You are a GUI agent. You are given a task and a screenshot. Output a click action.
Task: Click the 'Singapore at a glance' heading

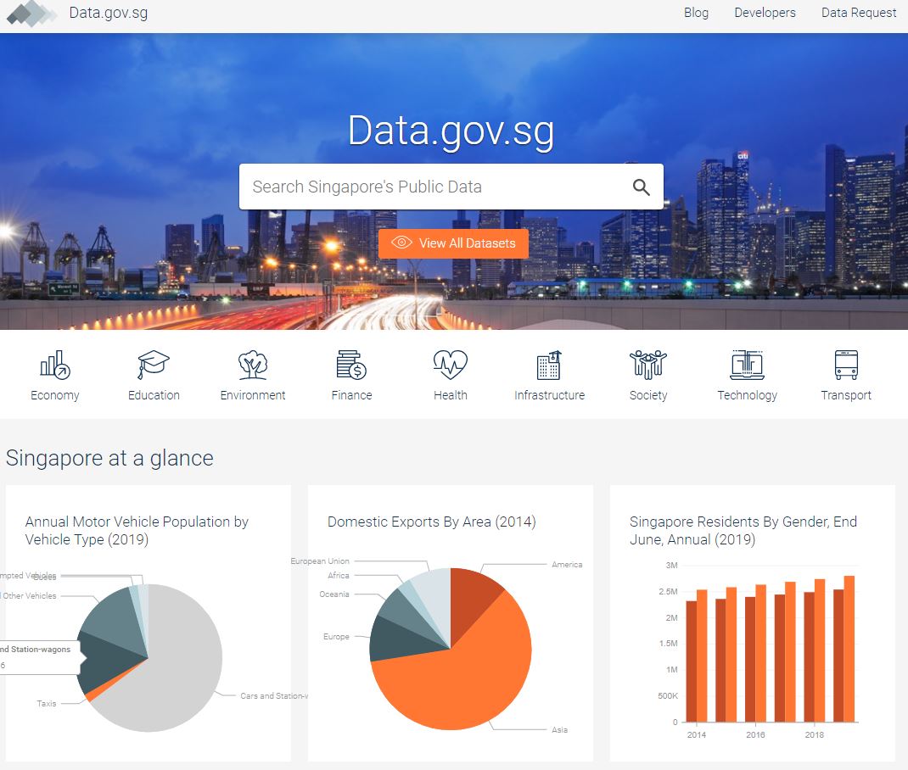click(x=109, y=458)
